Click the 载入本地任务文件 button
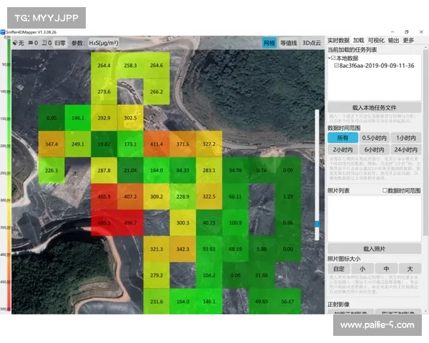 click(374, 107)
